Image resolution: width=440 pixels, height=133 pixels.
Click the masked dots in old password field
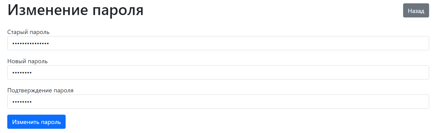(31, 44)
